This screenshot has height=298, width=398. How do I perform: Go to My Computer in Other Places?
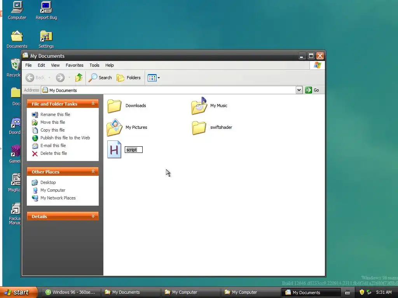point(53,190)
